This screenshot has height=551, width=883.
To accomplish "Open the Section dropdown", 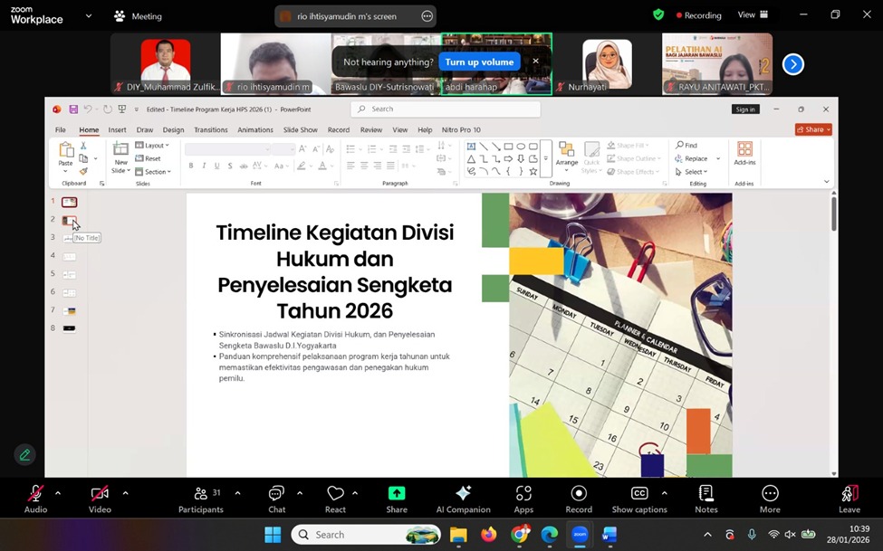I will (153, 172).
